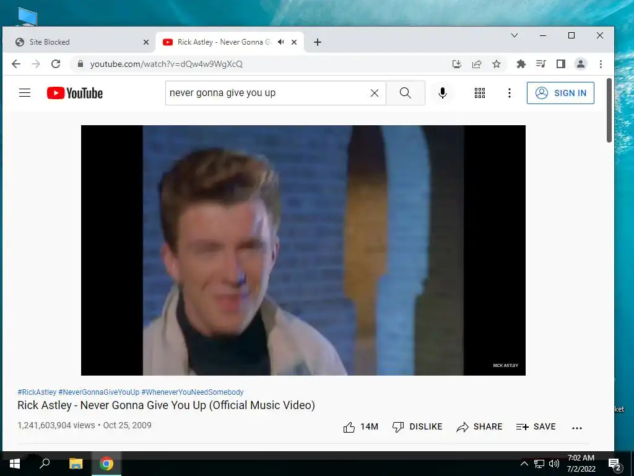Open the volume tray icon

pyautogui.click(x=554, y=464)
